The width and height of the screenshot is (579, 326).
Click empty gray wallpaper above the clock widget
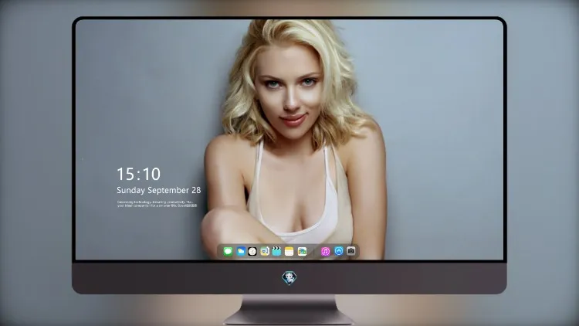pyautogui.click(x=147, y=111)
